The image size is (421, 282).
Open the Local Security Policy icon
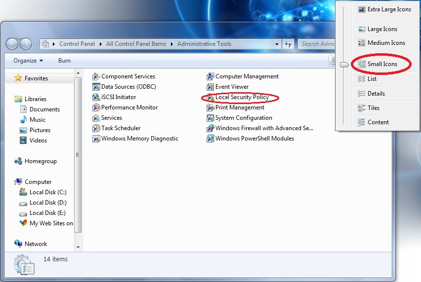[210, 98]
